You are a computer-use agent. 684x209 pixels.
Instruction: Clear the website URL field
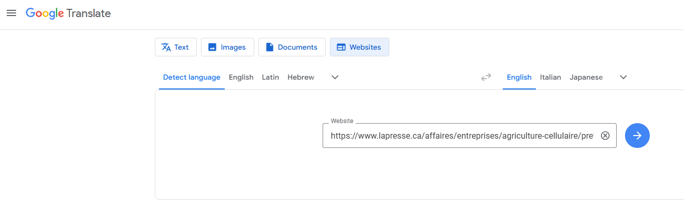pos(605,136)
